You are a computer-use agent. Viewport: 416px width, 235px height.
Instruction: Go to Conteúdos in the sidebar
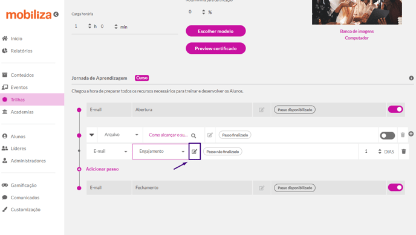pyautogui.click(x=22, y=75)
